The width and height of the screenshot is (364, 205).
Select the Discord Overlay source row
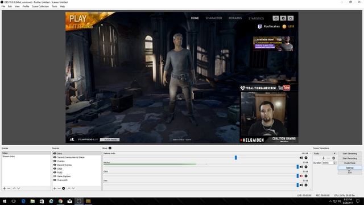(77, 165)
